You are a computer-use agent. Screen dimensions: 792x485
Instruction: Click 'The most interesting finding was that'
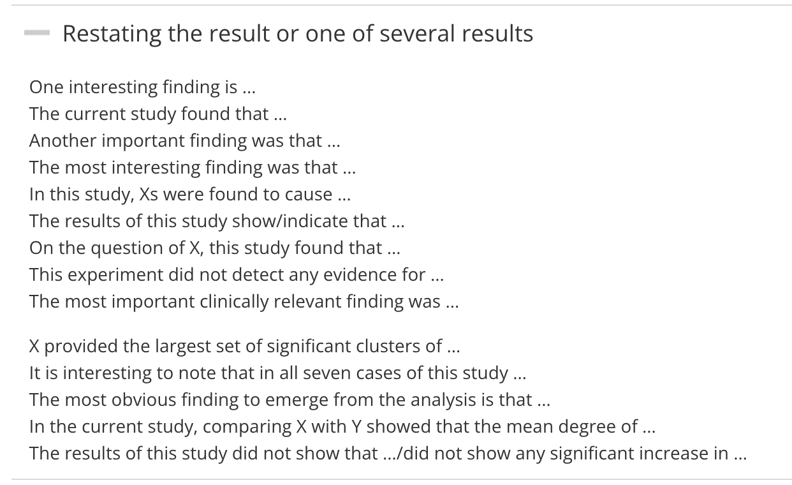point(183,167)
